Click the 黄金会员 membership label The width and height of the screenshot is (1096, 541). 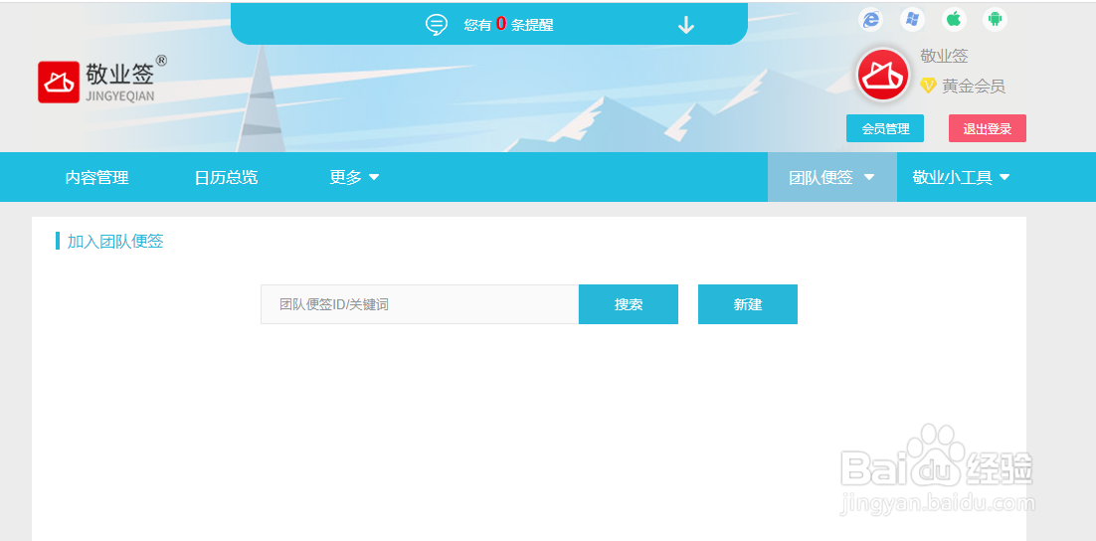pos(973,87)
